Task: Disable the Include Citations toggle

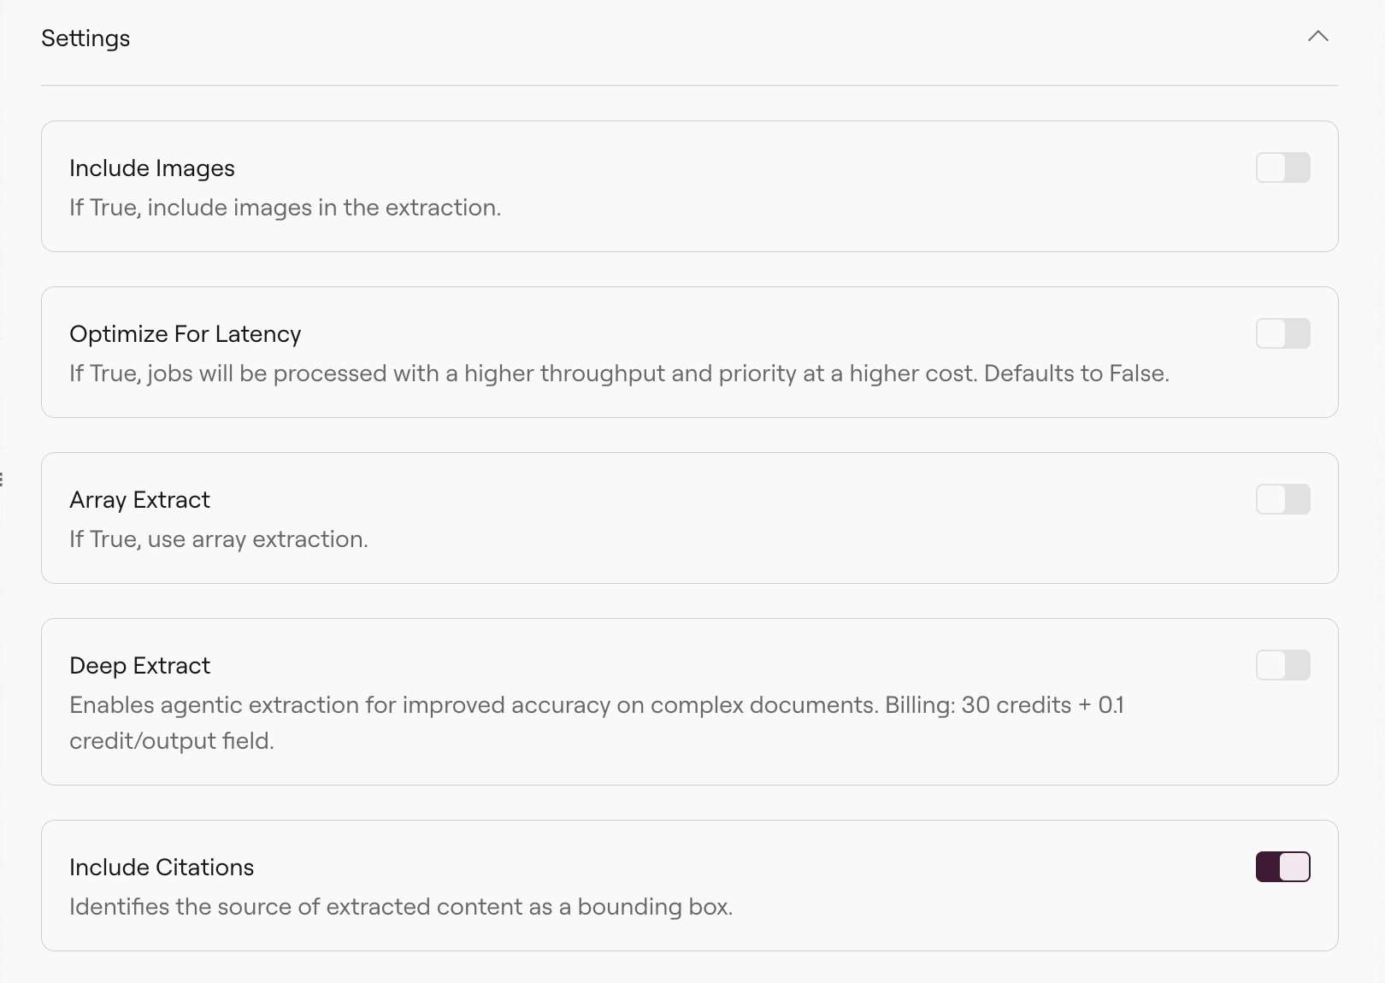Action: (x=1282, y=866)
